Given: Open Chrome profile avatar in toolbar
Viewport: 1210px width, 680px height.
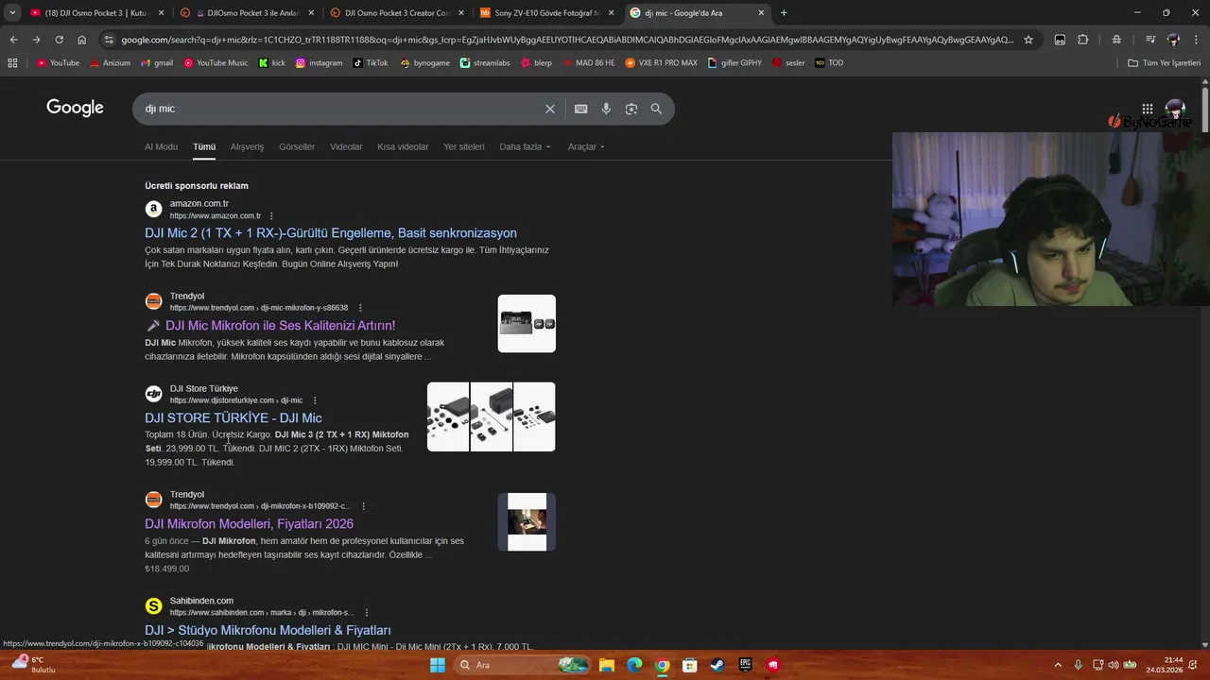Looking at the screenshot, I should pos(1173,40).
